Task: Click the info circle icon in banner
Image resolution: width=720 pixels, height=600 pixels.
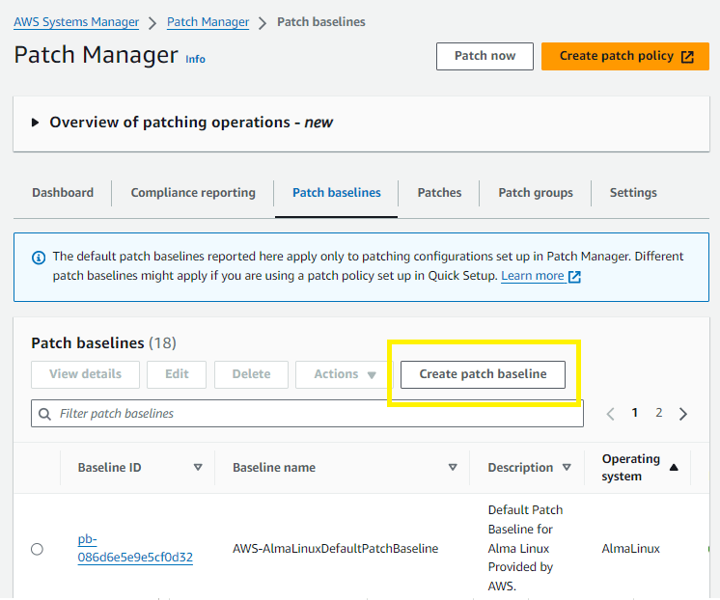Action: 39,258
